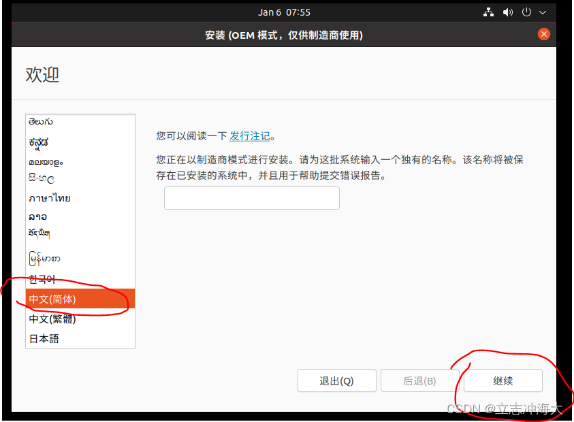Select Malayalam language മലയാളം in list
Image resolution: width=574 pixels, height=422 pixels.
[80, 162]
